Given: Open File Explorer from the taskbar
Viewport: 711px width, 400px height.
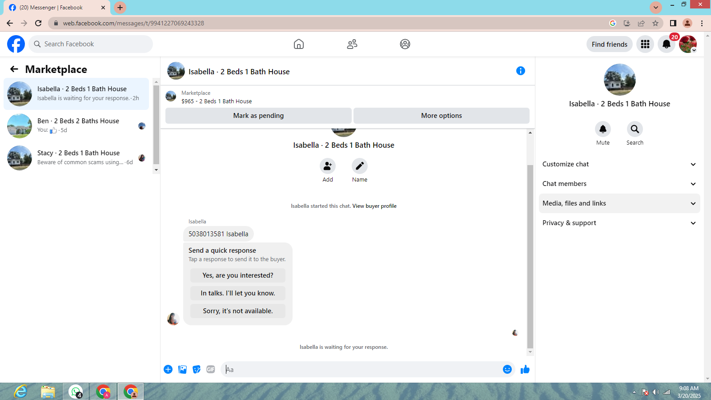Looking at the screenshot, I should point(48,392).
